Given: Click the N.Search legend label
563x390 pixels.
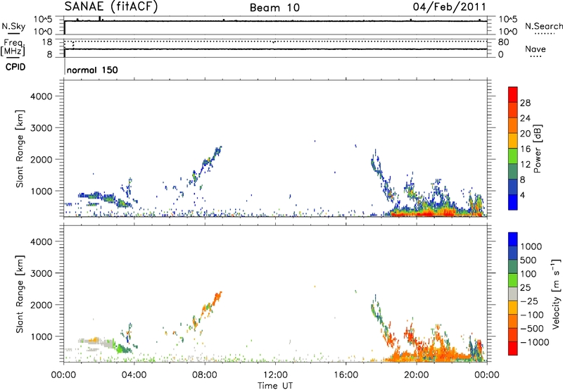Looking at the screenshot, I should tap(543, 26).
